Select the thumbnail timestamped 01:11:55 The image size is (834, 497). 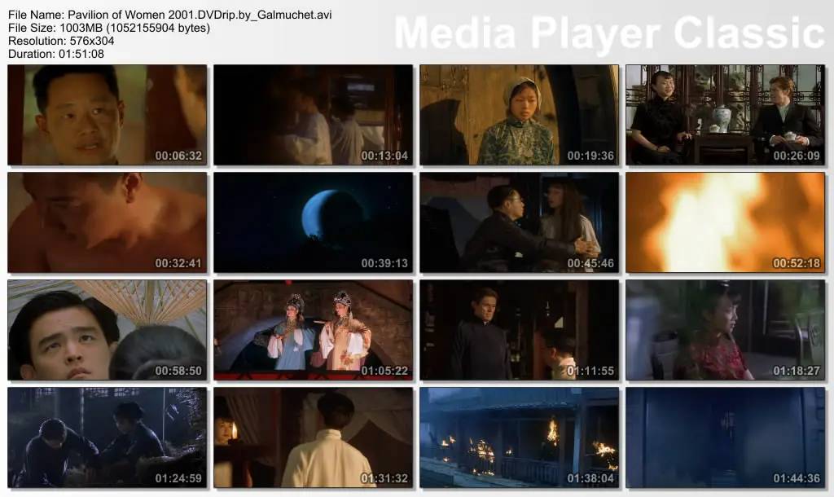pyautogui.click(x=519, y=330)
